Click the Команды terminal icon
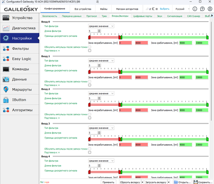 pos(6,69)
